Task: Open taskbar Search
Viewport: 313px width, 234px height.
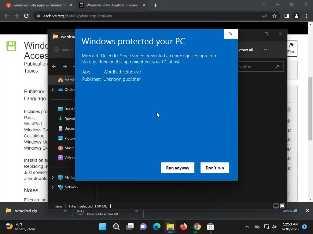Action: (116, 227)
